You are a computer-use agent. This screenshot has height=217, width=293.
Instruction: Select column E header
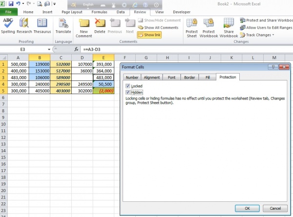point(104,58)
